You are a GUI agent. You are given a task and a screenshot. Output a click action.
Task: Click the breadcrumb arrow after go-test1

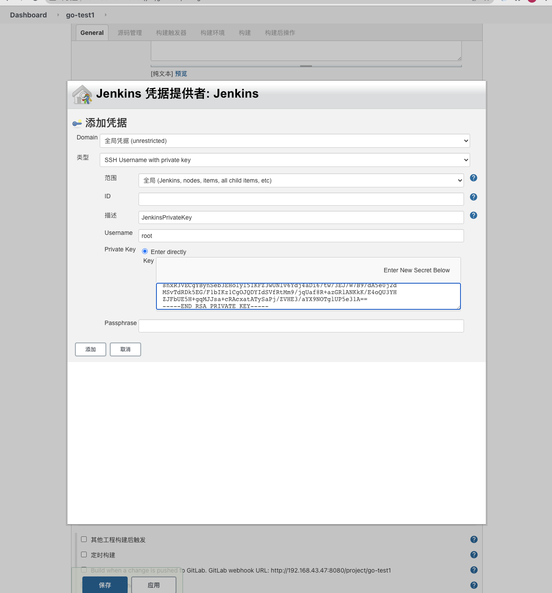click(105, 15)
